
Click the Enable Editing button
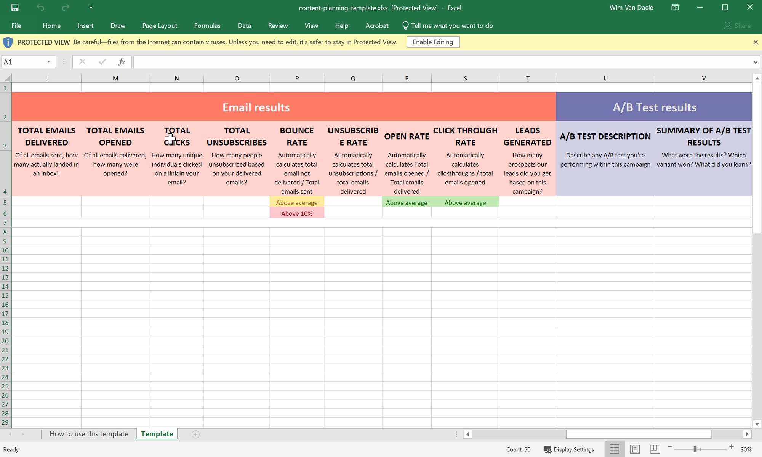(x=433, y=42)
